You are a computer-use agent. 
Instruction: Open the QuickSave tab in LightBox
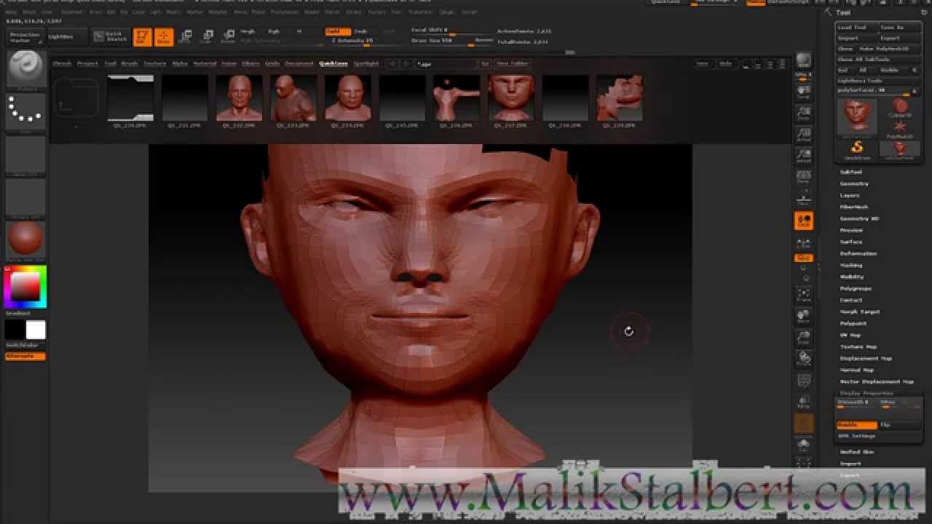333,64
